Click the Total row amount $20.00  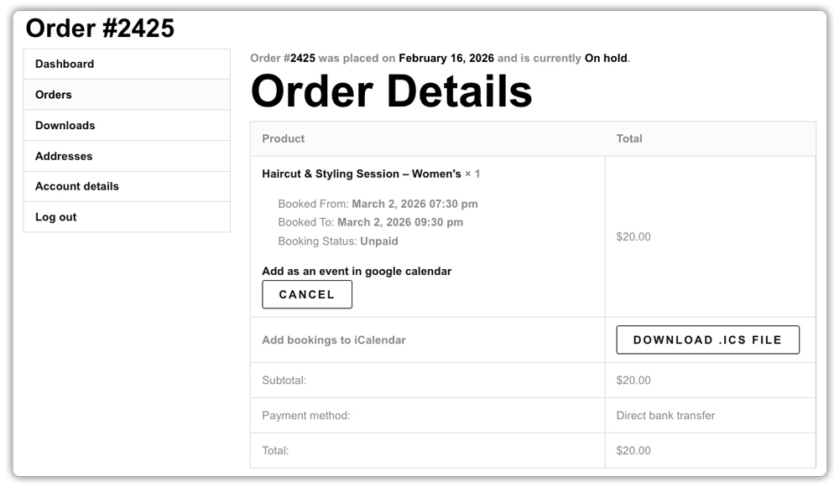pyautogui.click(x=633, y=450)
